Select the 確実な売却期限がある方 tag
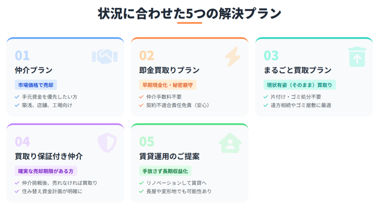Screen dimensions: 379x208 pos(46,171)
